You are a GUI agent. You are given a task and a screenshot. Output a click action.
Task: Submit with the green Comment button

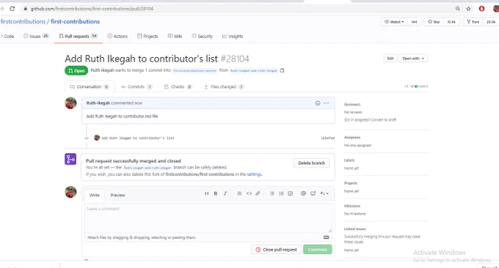coord(318,250)
